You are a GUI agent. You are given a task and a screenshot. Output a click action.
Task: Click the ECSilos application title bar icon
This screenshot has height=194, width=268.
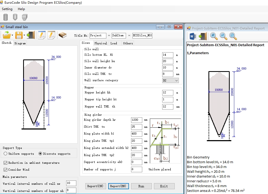pyautogui.click(x=1, y=2)
